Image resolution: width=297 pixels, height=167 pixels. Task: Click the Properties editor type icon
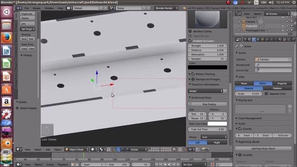(238, 39)
